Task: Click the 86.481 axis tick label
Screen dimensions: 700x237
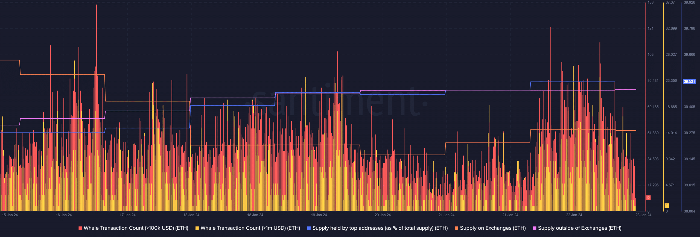Action: point(653,81)
